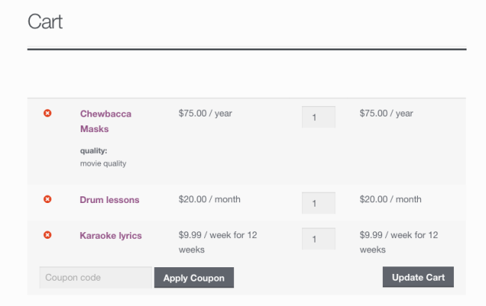Click the "movie quality" attribute value
This screenshot has height=306, width=486.
[103, 163]
